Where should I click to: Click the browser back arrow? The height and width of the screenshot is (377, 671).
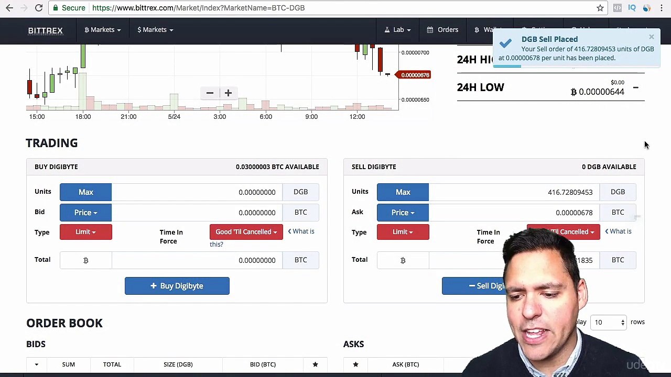9,8
